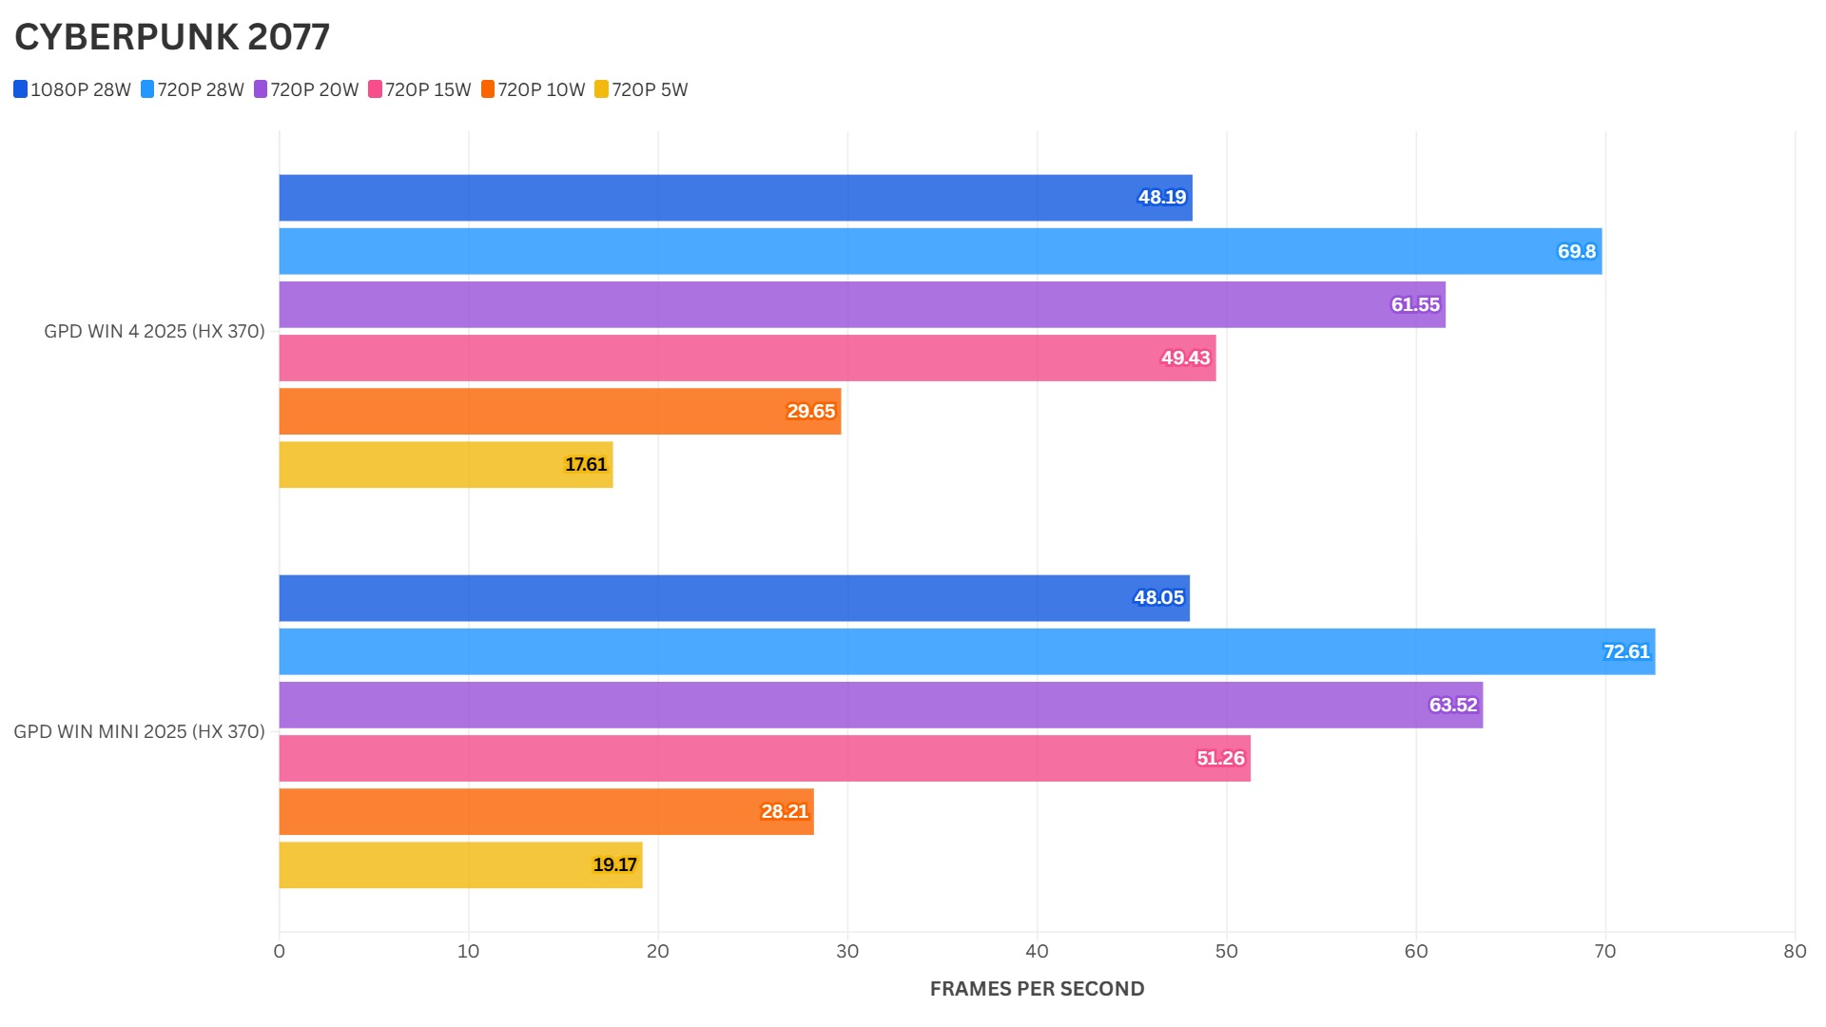Toggle the 1080P 28W legend label
This screenshot has width=1826, height=1027.
pyautogui.click(x=81, y=90)
